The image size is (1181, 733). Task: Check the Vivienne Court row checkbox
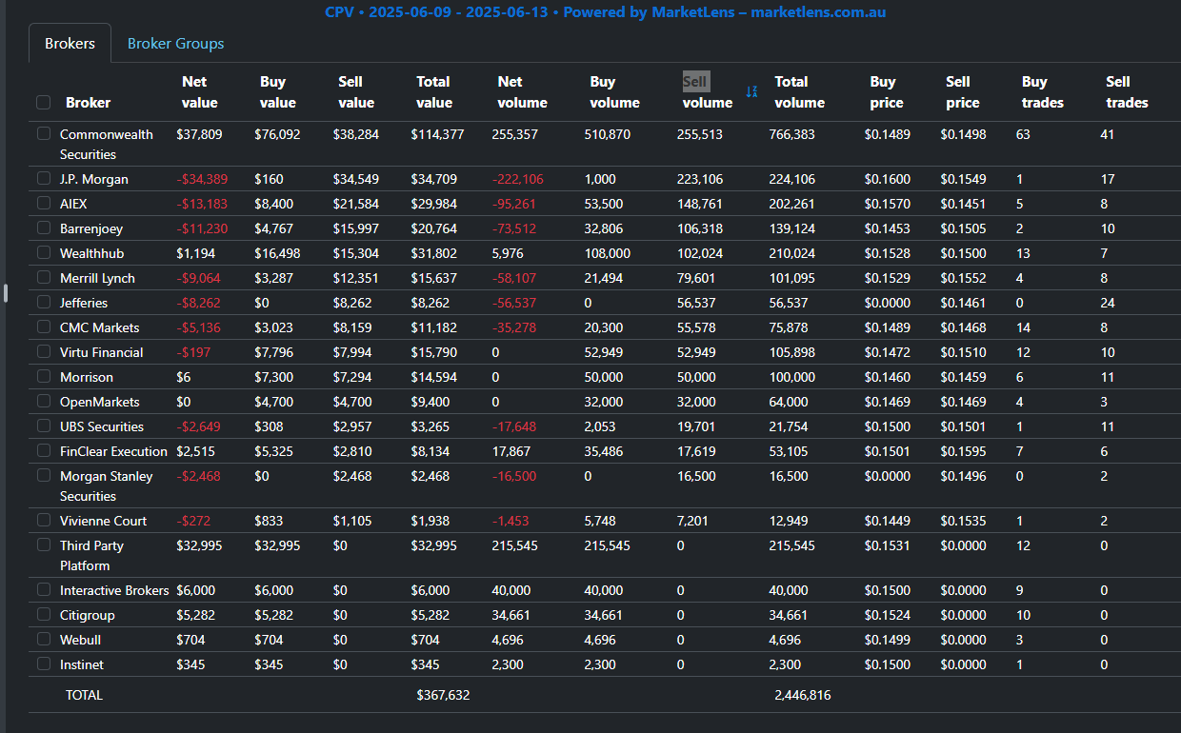click(43, 520)
